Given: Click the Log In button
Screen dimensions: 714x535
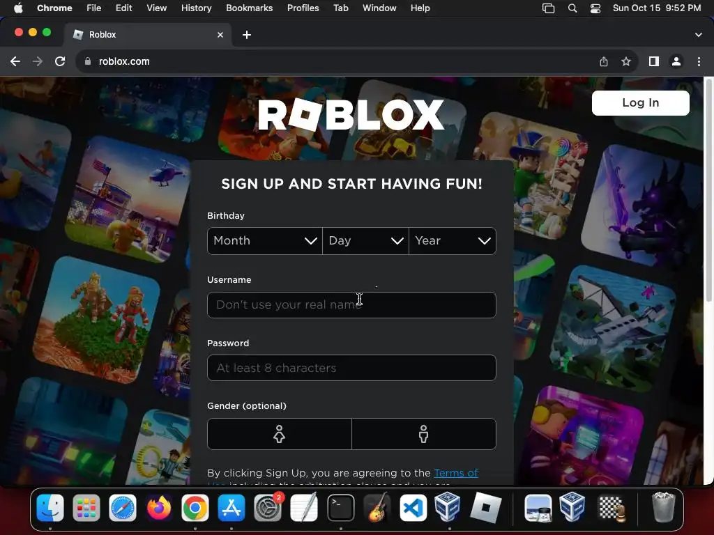Looking at the screenshot, I should 641,103.
